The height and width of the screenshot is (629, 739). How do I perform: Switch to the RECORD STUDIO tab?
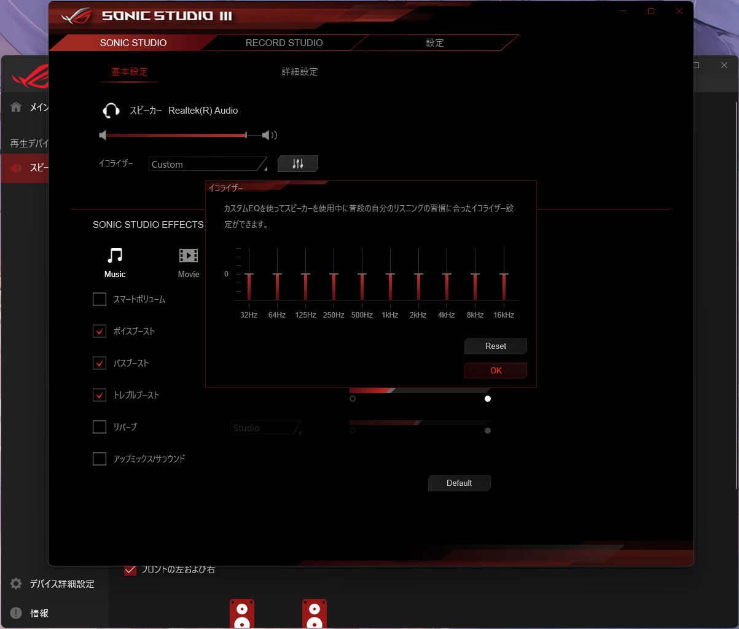(x=284, y=43)
